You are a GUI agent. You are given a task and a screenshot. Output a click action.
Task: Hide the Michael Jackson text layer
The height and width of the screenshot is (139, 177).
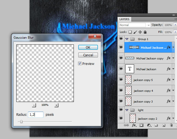click(x=121, y=69)
